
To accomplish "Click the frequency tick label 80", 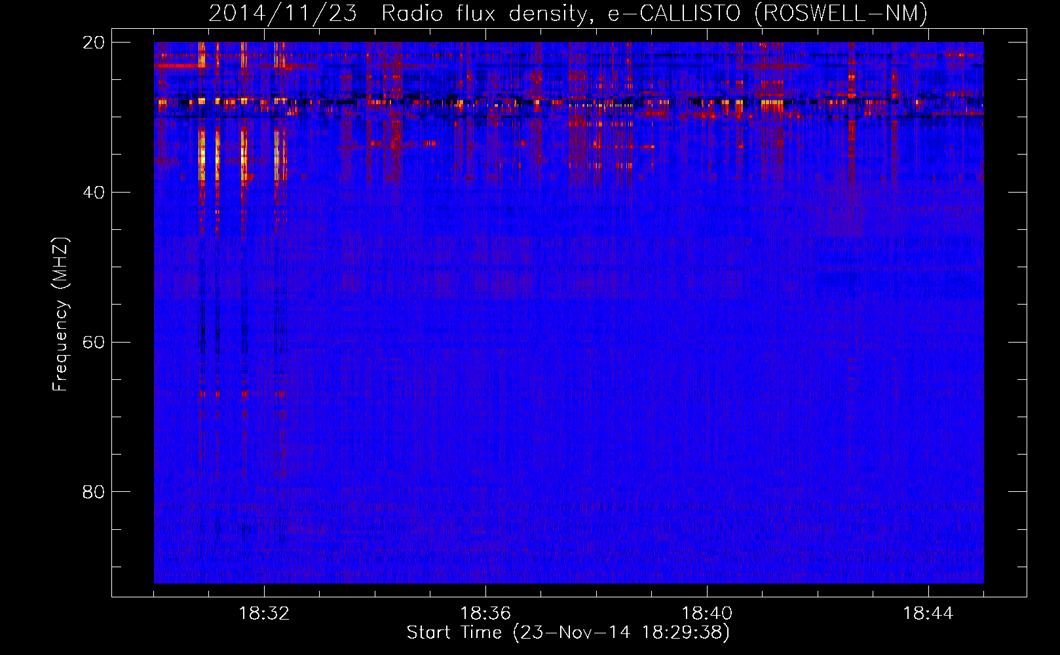I will [x=94, y=492].
